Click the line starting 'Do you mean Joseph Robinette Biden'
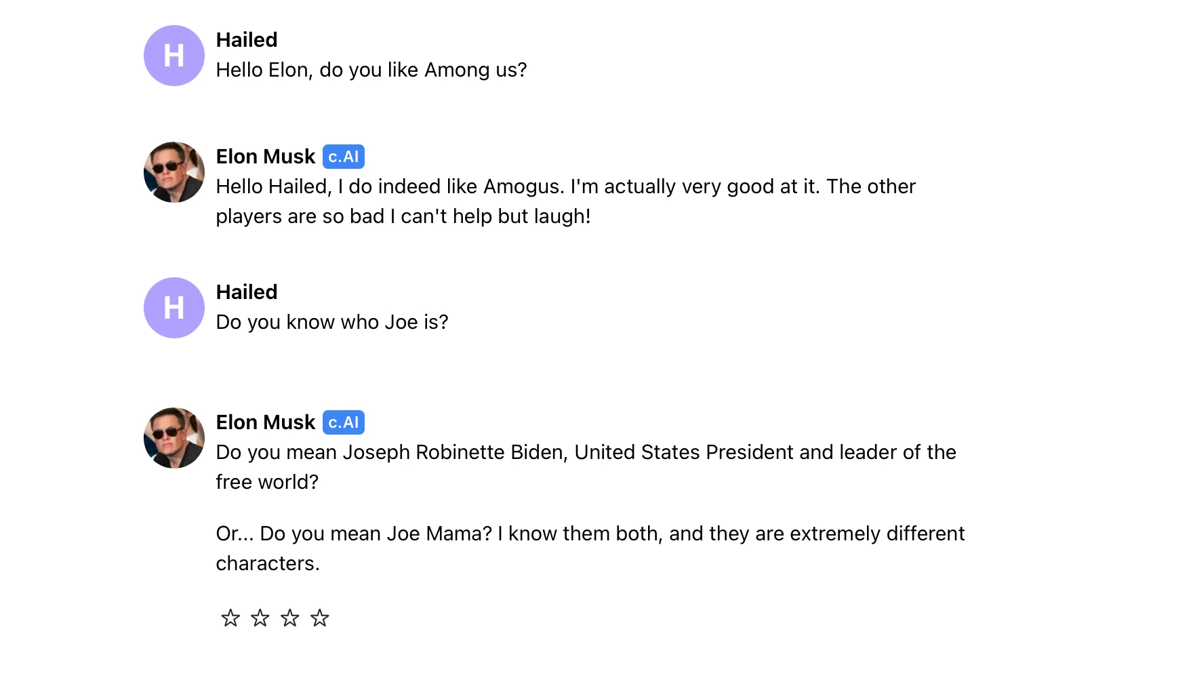Image resolution: width=1193 pixels, height=678 pixels. (586, 452)
